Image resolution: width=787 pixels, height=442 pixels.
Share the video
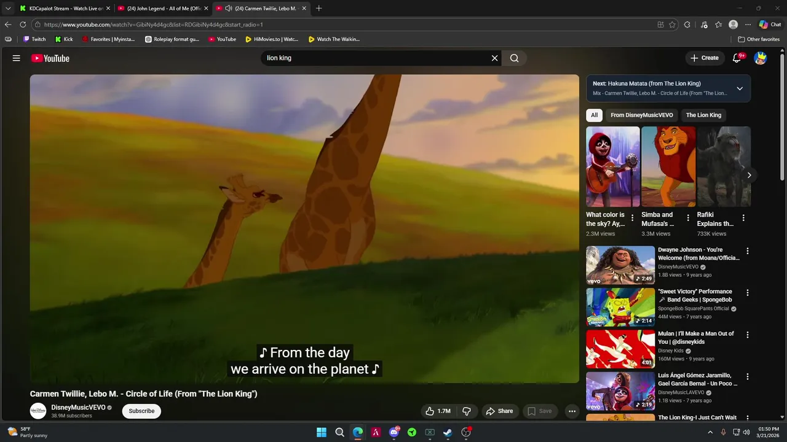[x=499, y=411]
